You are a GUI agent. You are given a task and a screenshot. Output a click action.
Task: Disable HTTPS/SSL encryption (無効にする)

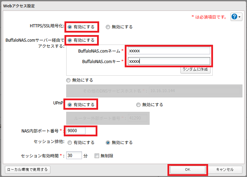[108, 27]
